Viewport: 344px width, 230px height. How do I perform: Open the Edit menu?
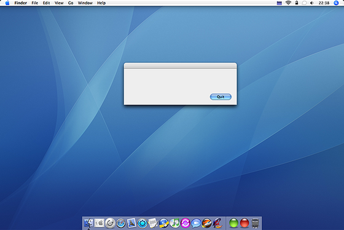click(x=46, y=3)
